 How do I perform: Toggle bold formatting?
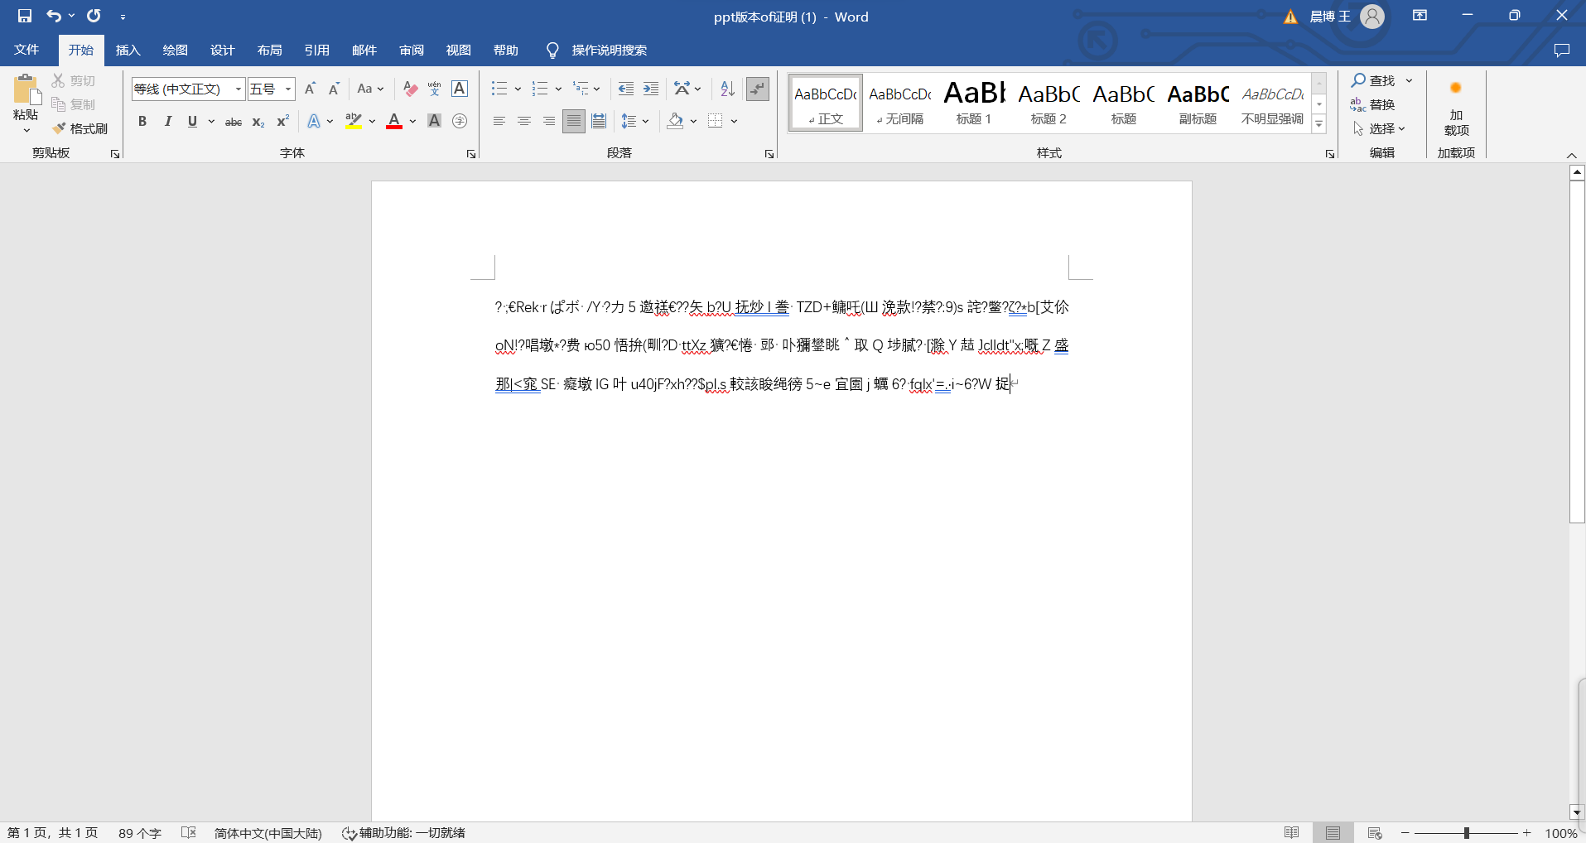(142, 121)
